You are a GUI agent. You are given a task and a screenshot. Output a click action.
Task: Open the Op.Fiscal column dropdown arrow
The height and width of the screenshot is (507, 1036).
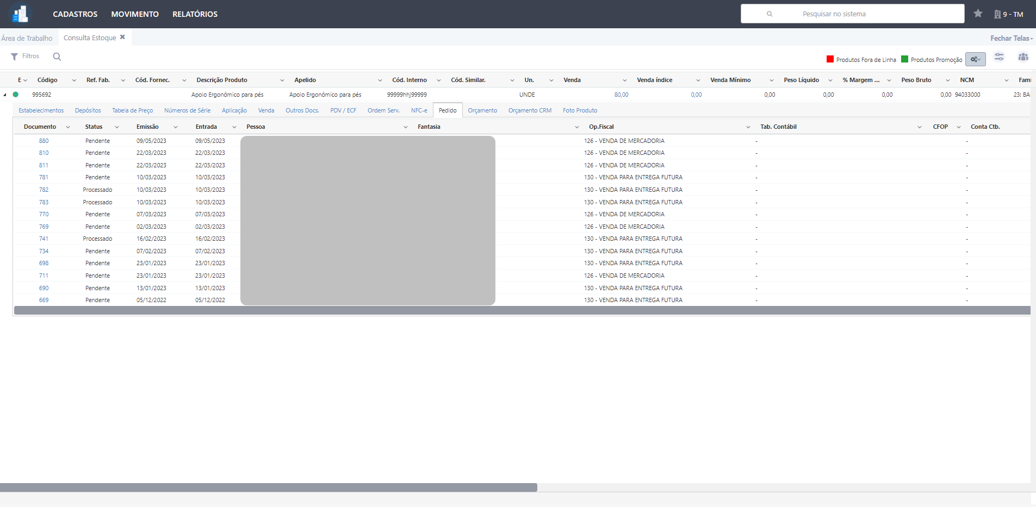click(x=748, y=127)
